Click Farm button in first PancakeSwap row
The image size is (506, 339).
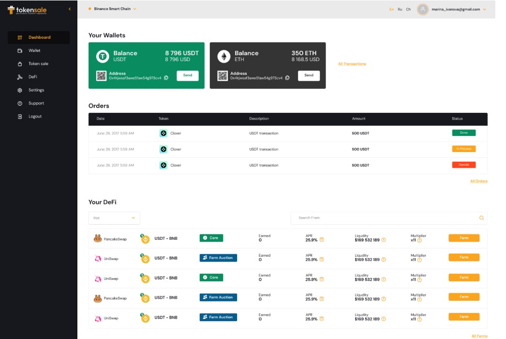click(464, 238)
